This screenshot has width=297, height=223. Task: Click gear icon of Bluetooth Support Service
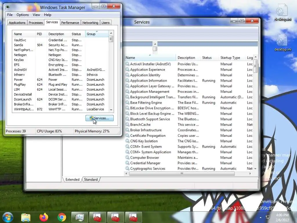pos(127,119)
